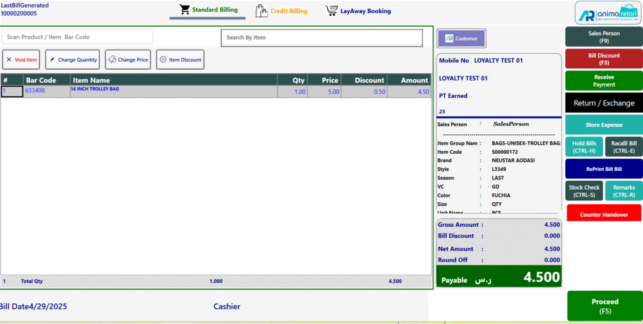The height and width of the screenshot is (324, 643).
Task: Click the LayAway Booking cart icon
Action: [331, 11]
